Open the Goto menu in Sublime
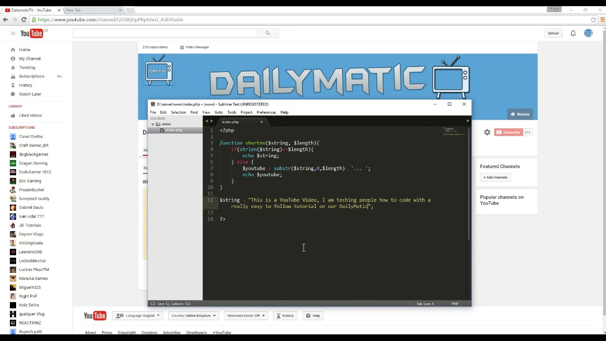Image resolution: width=606 pixels, height=341 pixels. tap(218, 112)
